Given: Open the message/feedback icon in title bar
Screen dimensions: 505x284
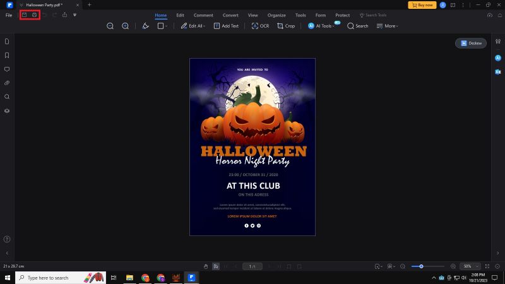Looking at the screenshot, I should [453, 5].
